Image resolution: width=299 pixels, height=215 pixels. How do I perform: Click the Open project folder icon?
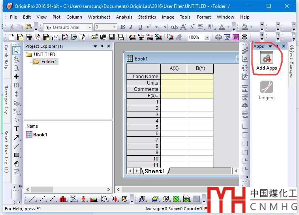(x=94, y=37)
